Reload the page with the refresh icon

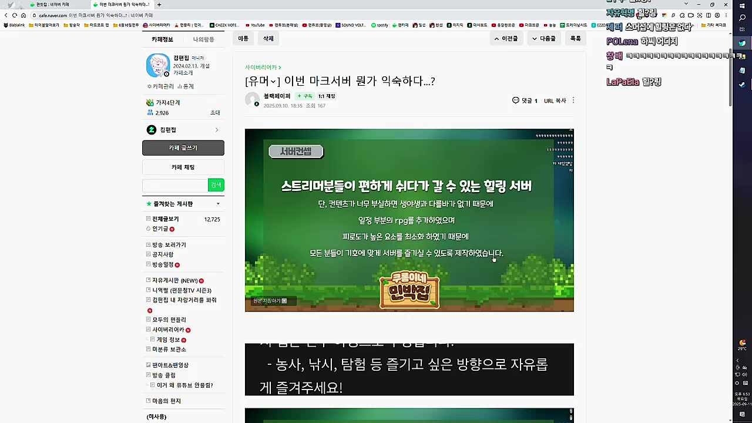(15, 15)
